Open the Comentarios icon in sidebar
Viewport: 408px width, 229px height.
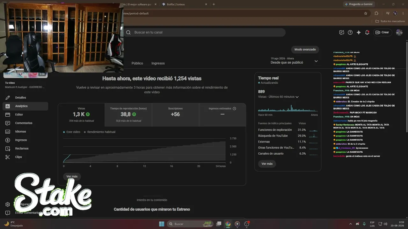pos(8,123)
